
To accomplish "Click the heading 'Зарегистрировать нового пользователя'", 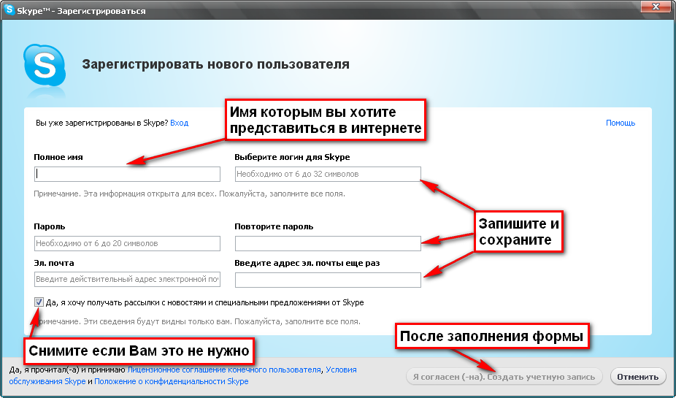I will (x=215, y=64).
